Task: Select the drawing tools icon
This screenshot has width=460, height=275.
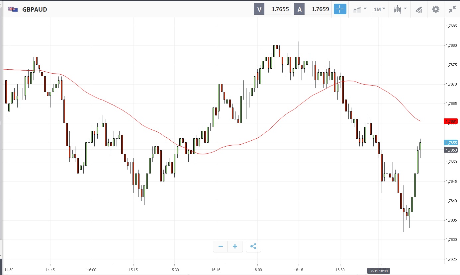Action: tap(419, 9)
